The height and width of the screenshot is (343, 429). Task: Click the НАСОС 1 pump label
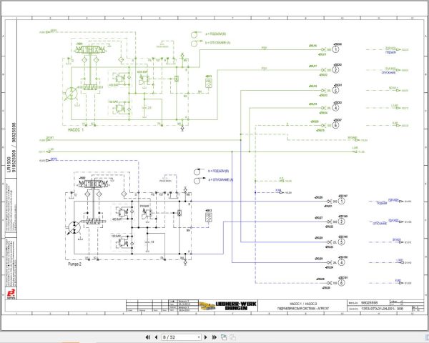(x=76, y=130)
